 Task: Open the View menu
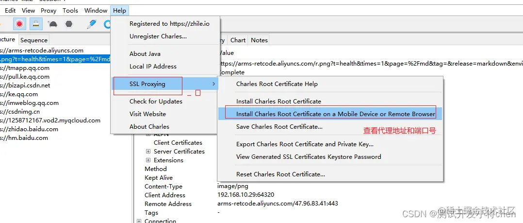click(x=28, y=11)
